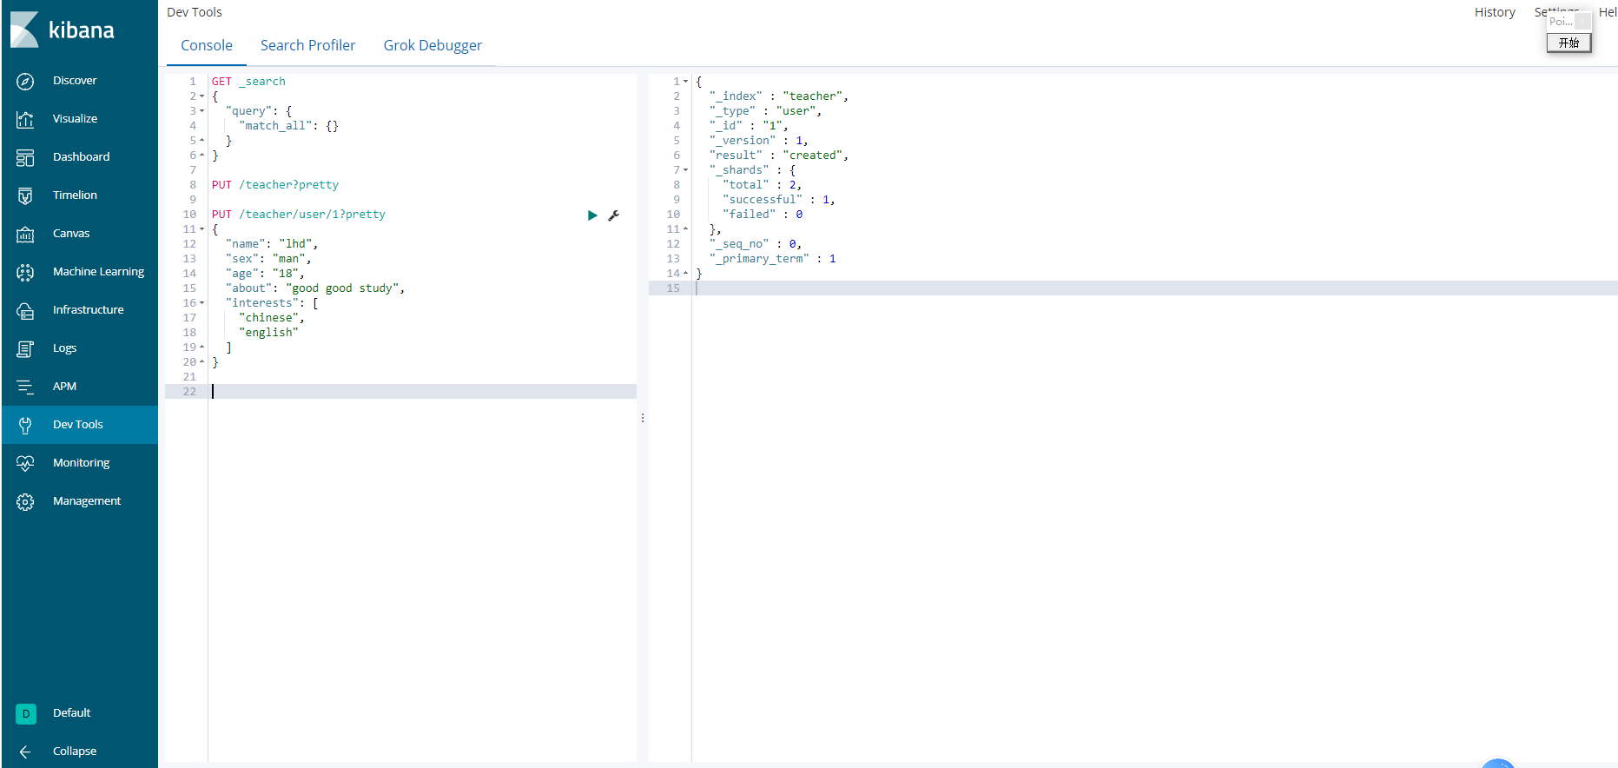Click the "_id": "1" response line
1618x768 pixels.
(x=749, y=126)
